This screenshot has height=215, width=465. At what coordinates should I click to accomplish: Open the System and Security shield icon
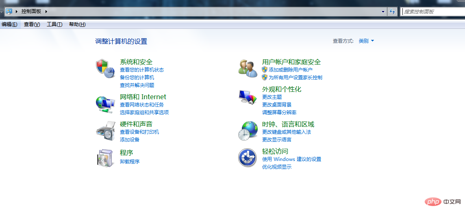tap(106, 69)
